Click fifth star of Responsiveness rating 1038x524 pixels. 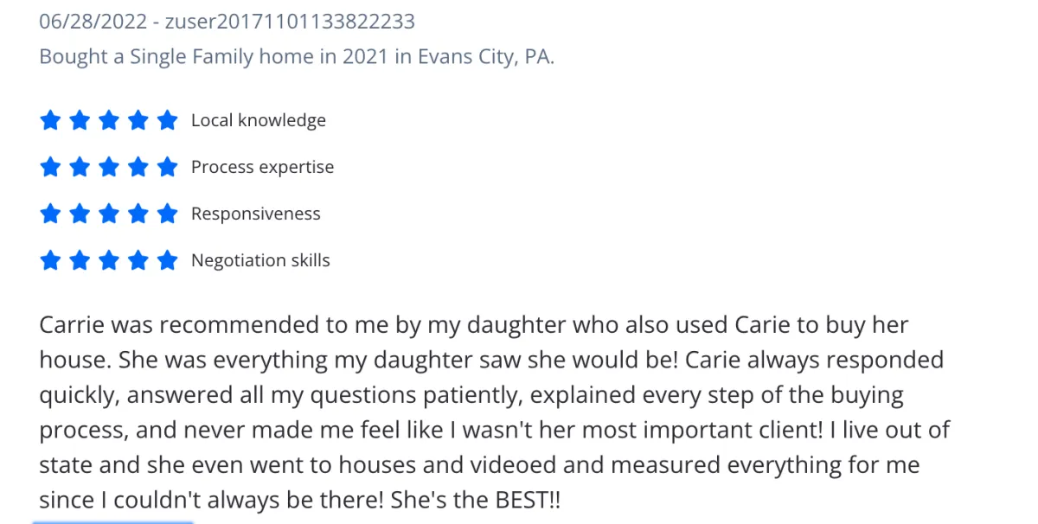point(168,214)
